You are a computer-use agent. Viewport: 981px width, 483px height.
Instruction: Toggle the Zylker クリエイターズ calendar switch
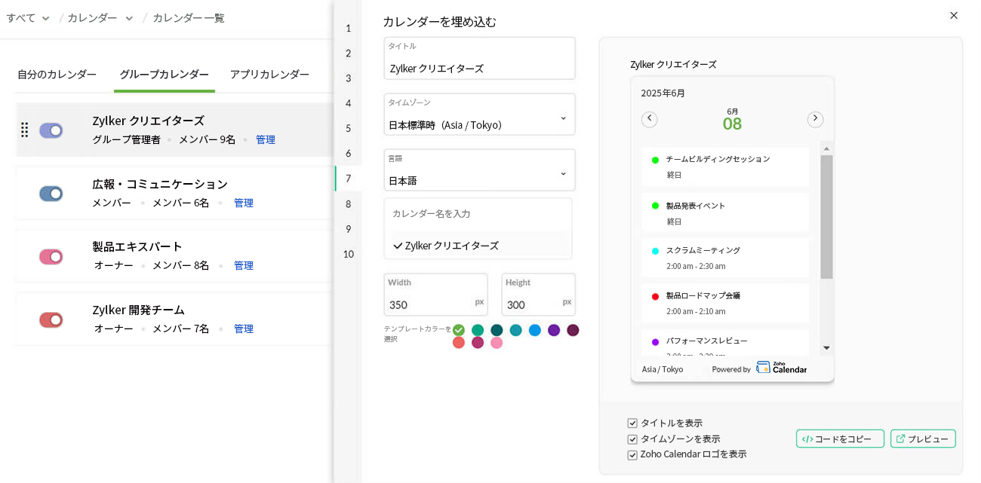pyautogui.click(x=51, y=130)
